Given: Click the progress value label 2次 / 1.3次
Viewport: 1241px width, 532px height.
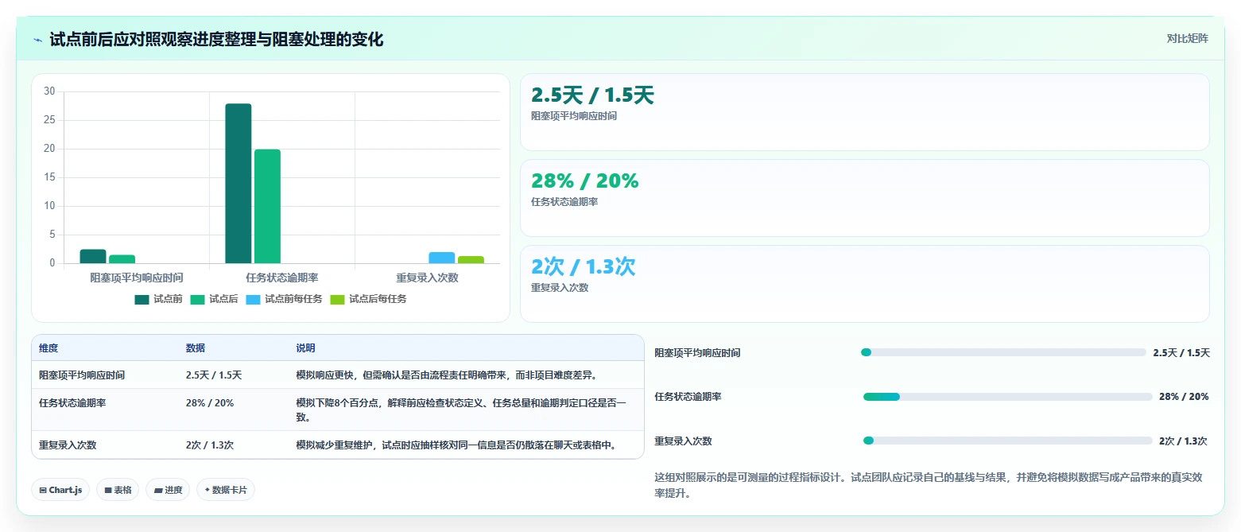Looking at the screenshot, I should click(1183, 441).
